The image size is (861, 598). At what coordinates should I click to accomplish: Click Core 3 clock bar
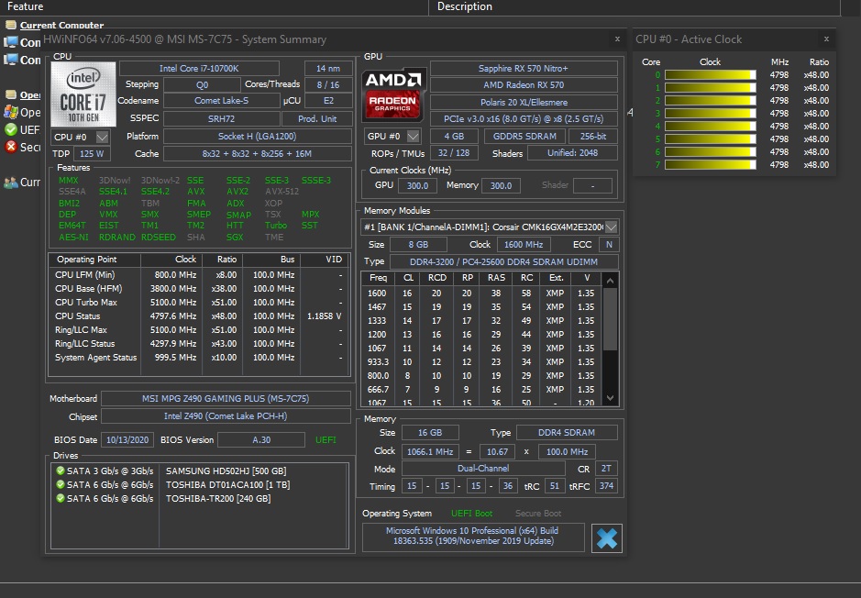[x=710, y=113]
